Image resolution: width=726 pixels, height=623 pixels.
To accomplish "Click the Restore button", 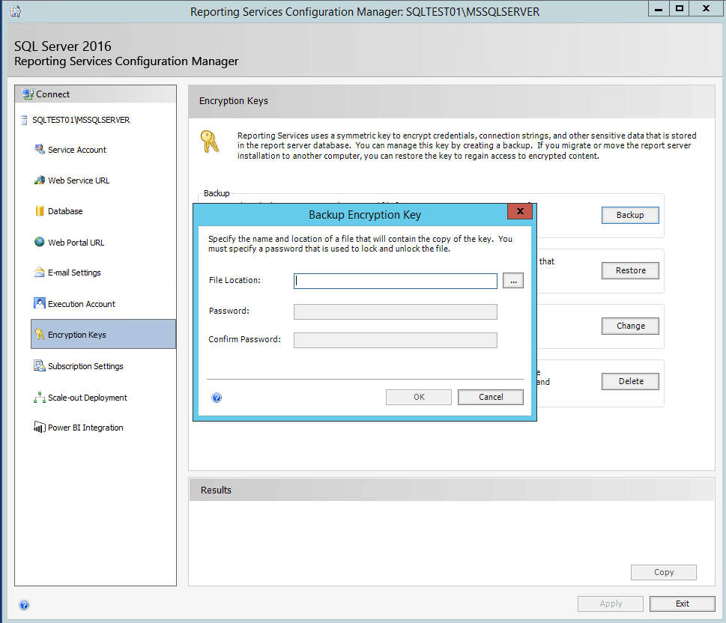I will (630, 271).
